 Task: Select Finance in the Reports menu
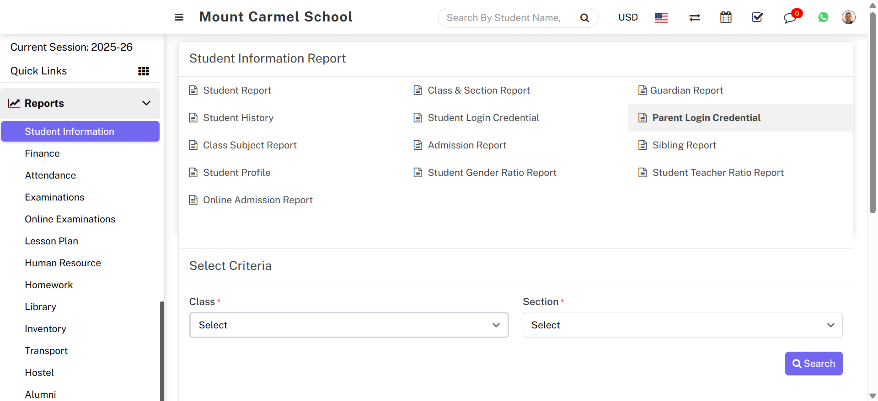click(x=42, y=153)
